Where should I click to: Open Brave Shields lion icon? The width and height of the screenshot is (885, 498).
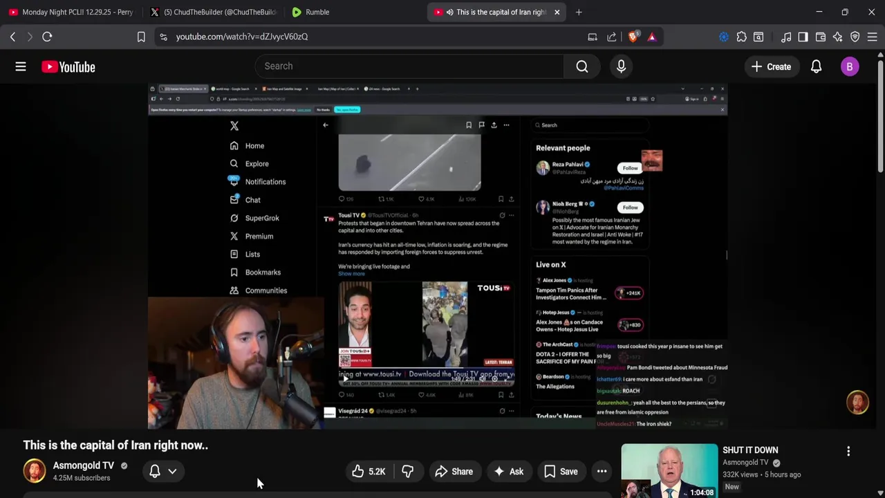click(x=633, y=37)
